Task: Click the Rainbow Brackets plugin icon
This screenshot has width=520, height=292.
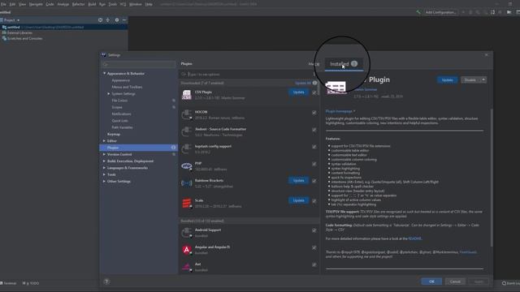Action: [x=187, y=183]
